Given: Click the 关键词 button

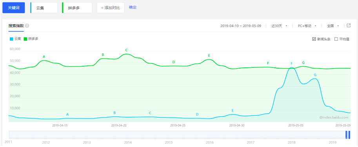Looking at the screenshot, I should (x=13, y=8).
